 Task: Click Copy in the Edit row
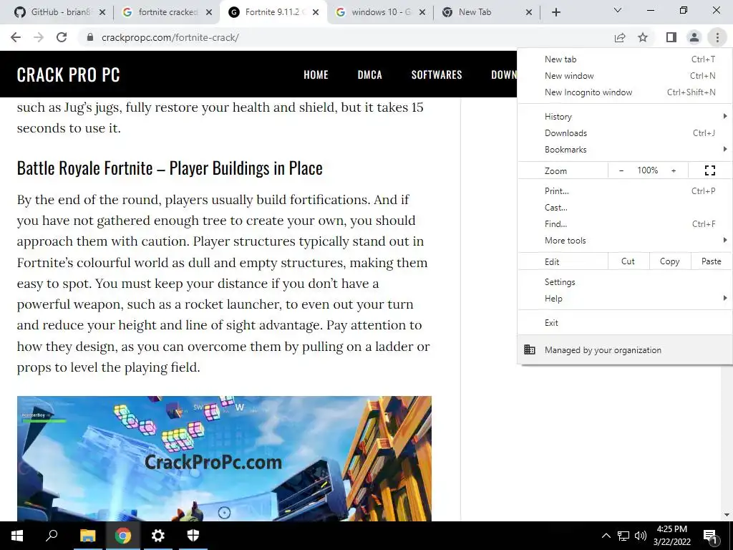tap(670, 261)
